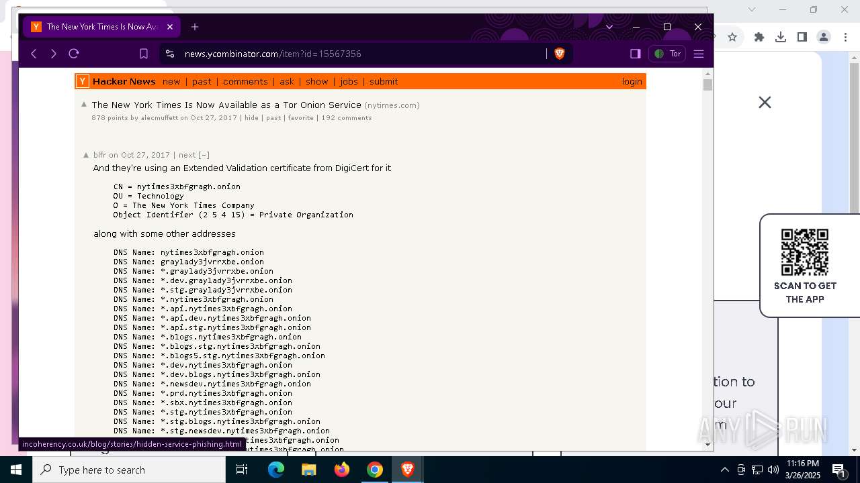This screenshot has height=483, width=860.
Task: Upvote the New York Times story
Action: 84,104
